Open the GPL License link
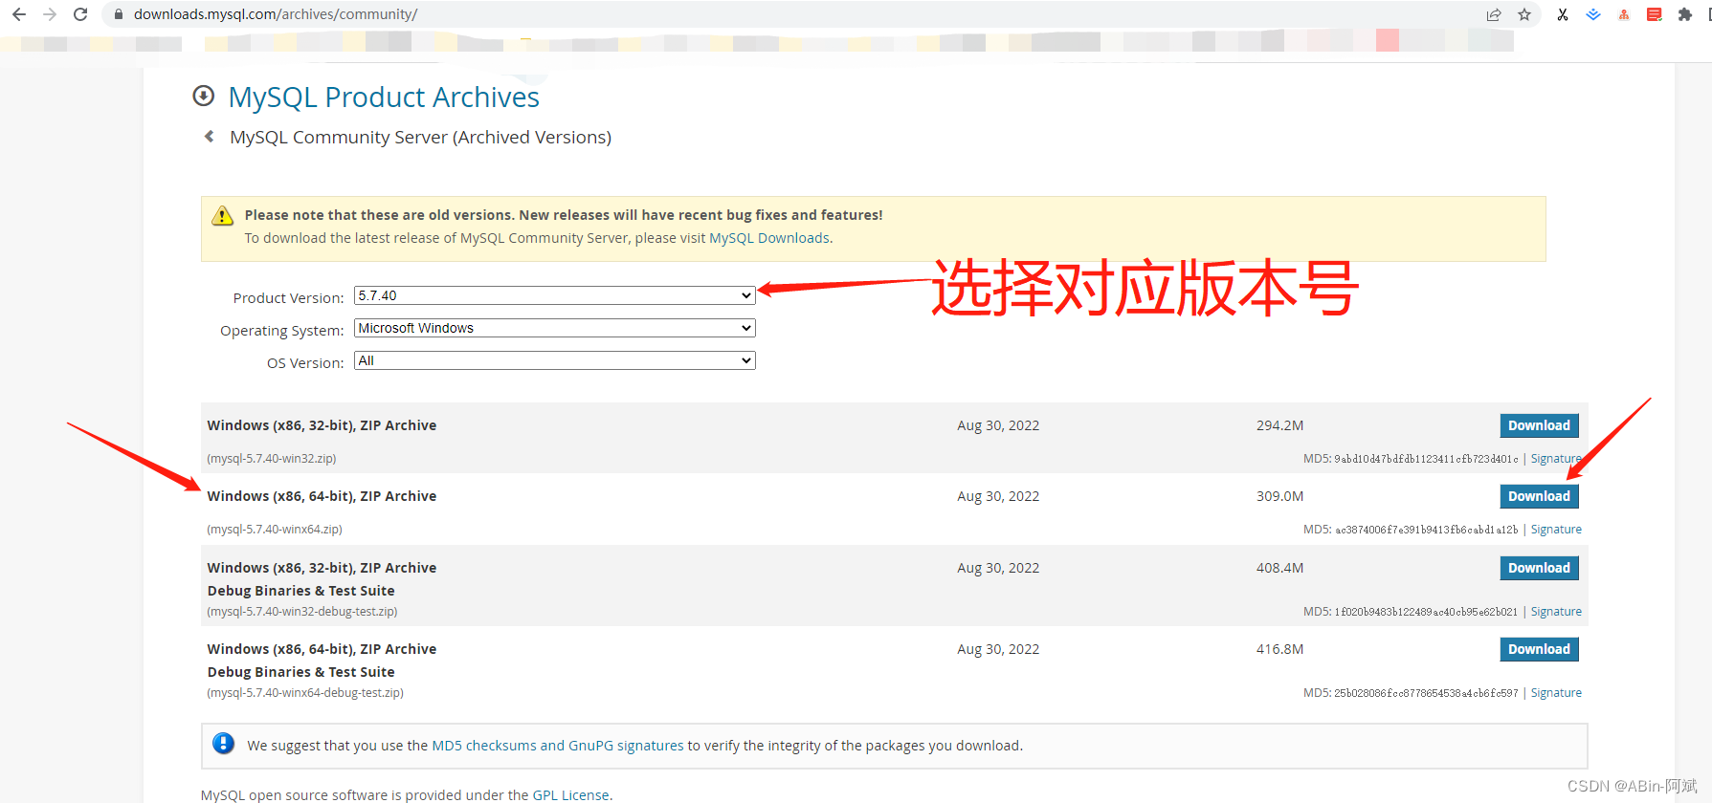The image size is (1712, 803). pos(570,794)
